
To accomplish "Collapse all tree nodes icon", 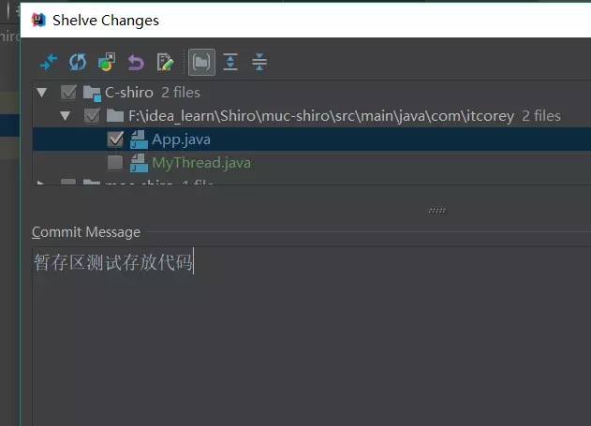I will 259,62.
